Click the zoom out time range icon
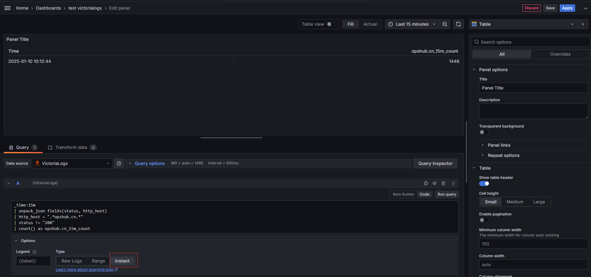 point(445,24)
